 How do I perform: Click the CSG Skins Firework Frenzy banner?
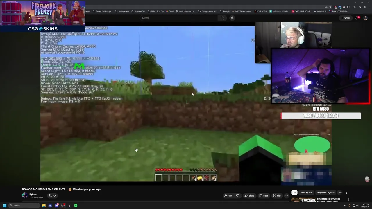pos(43,16)
